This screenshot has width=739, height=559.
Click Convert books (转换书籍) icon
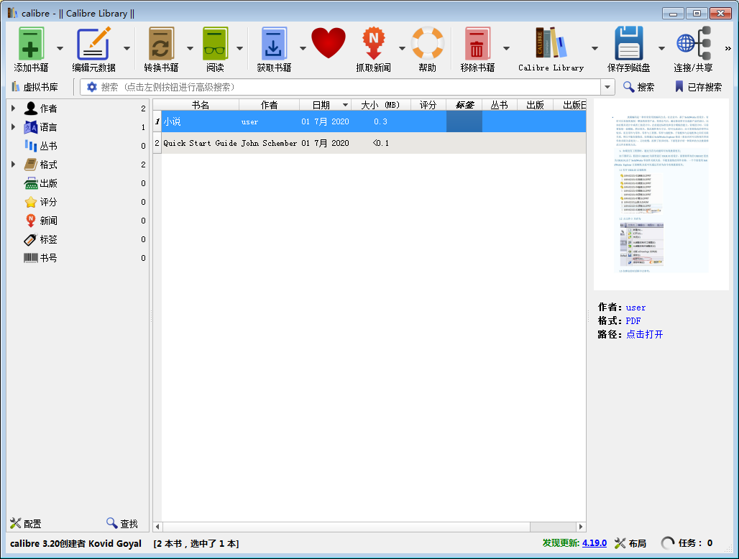pyautogui.click(x=161, y=44)
